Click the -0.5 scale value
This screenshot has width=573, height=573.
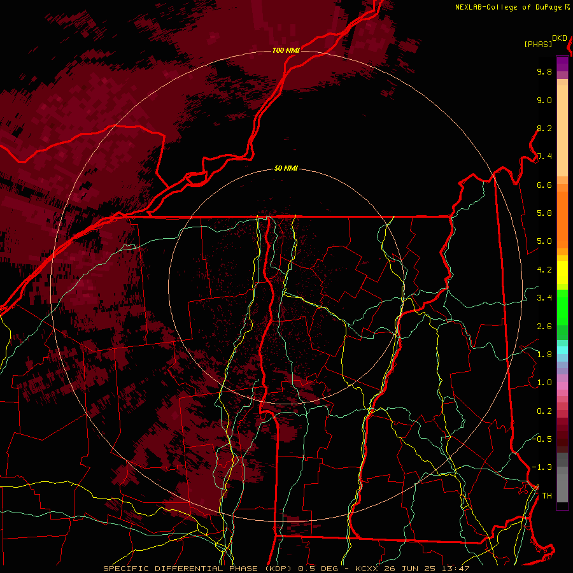(x=542, y=439)
